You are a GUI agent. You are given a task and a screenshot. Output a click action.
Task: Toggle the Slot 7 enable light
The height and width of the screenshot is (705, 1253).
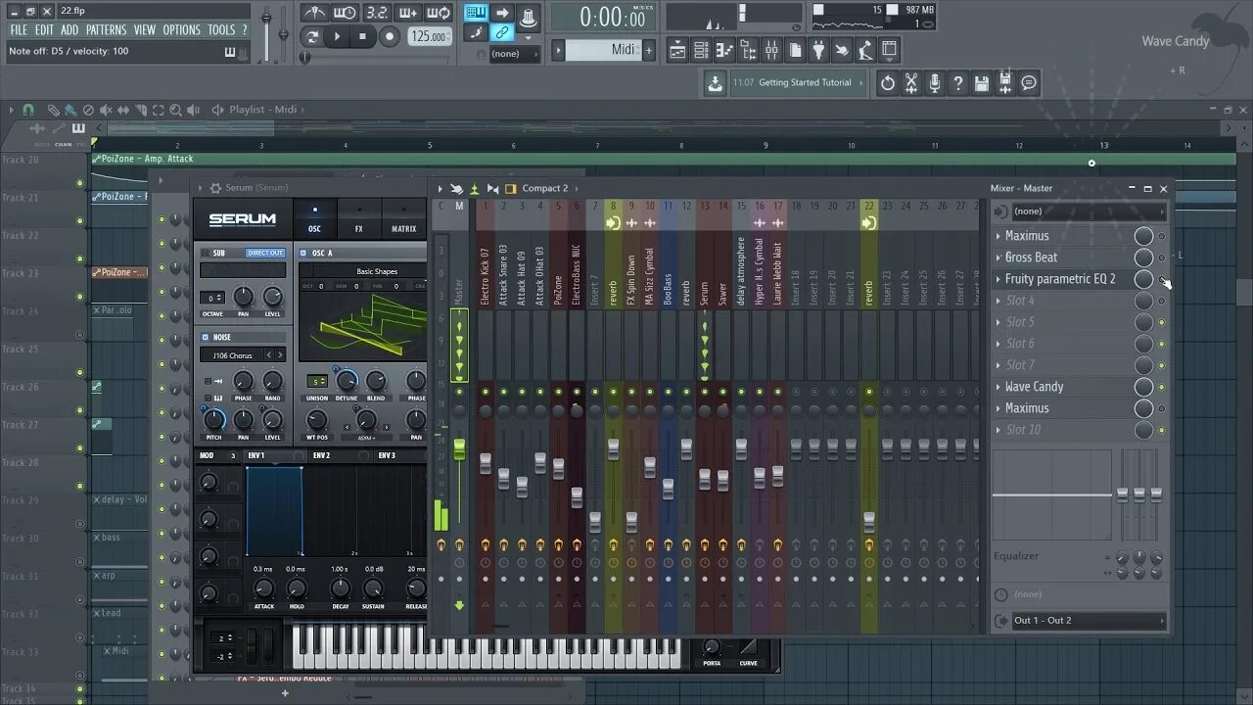(1162, 365)
